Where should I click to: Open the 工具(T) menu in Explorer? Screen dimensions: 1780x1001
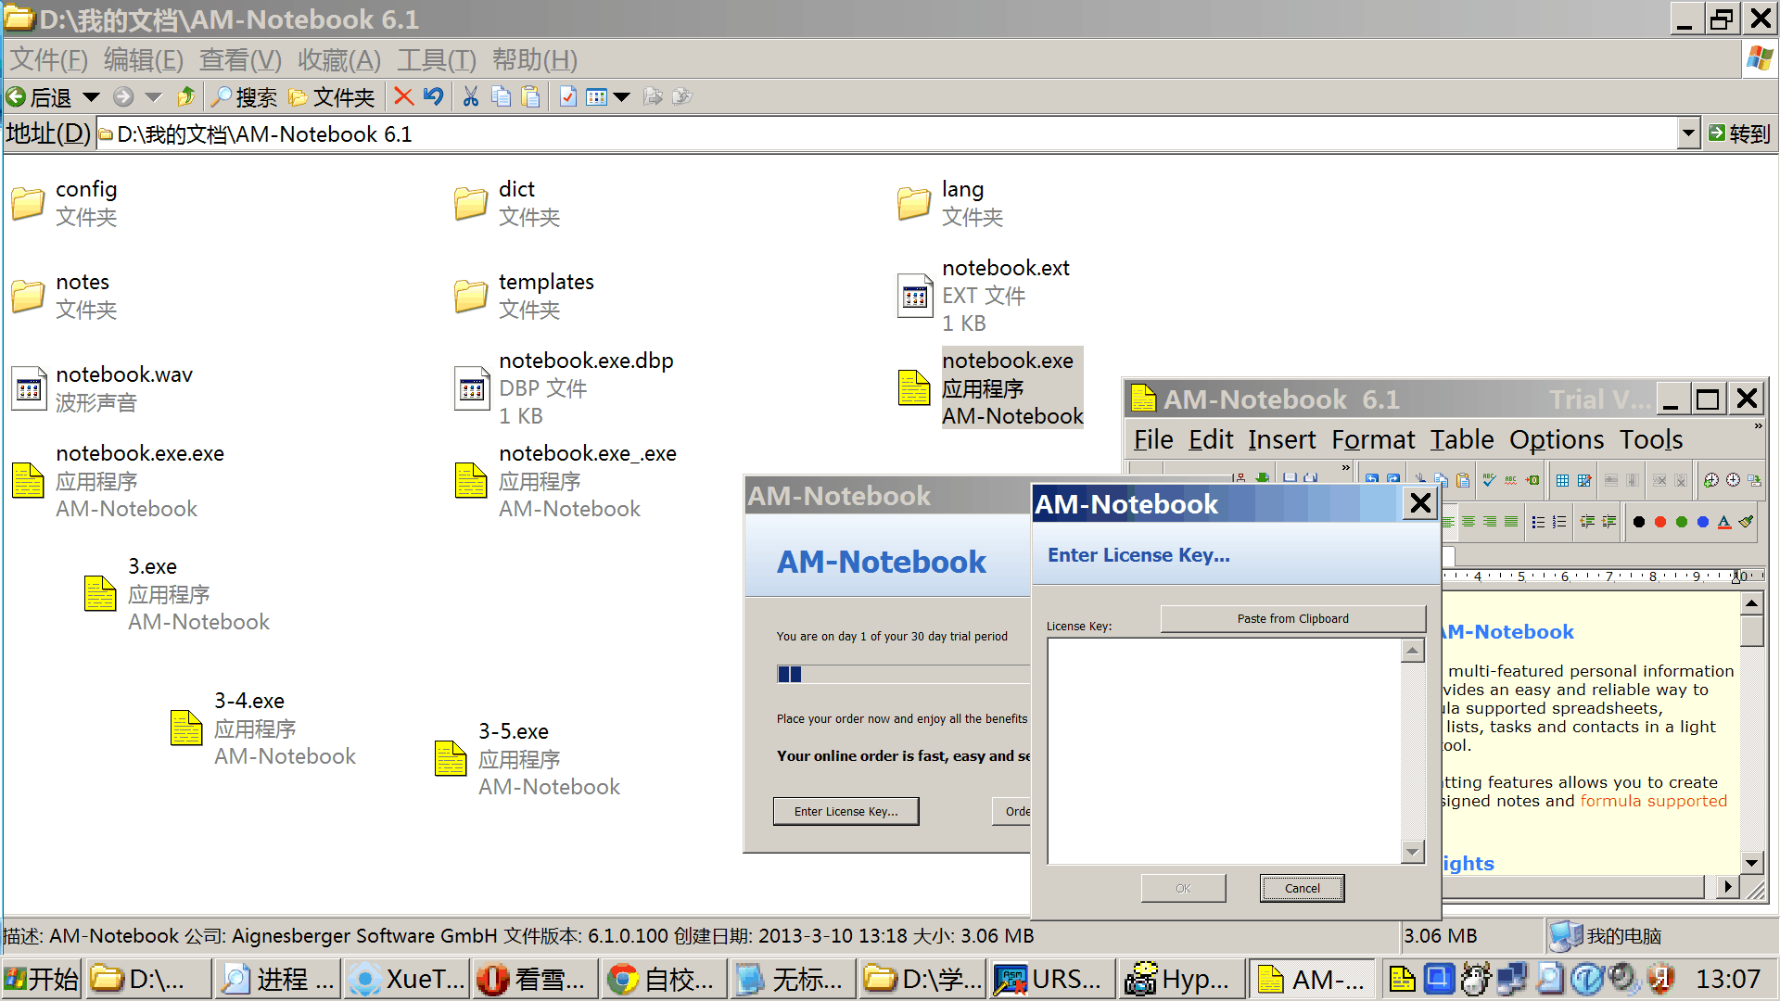436,60
